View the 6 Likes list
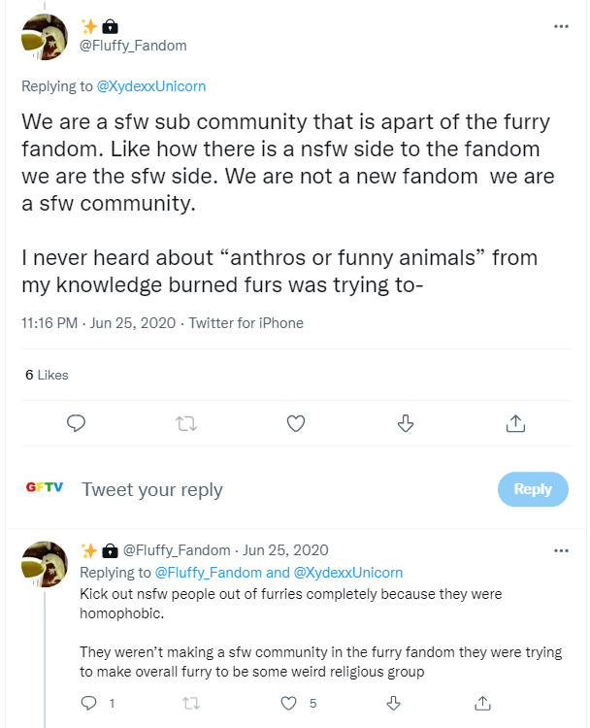This screenshot has width=590, height=728. [x=47, y=375]
